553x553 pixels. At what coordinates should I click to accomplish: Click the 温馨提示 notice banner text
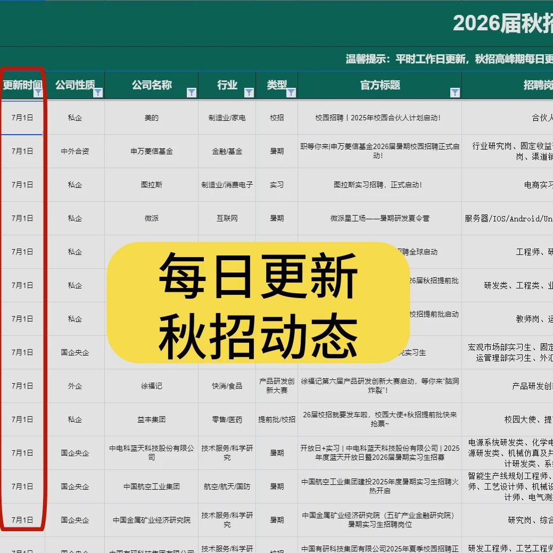coord(449,59)
